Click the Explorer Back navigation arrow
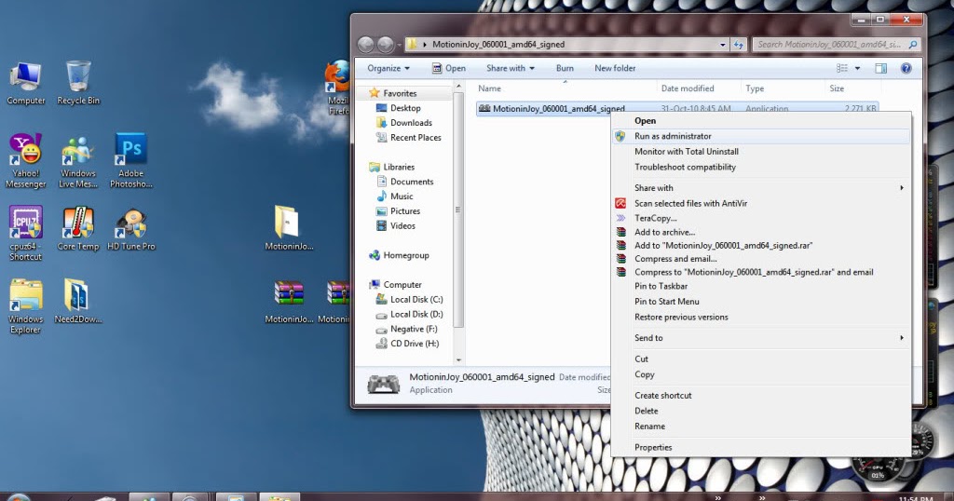 365,45
